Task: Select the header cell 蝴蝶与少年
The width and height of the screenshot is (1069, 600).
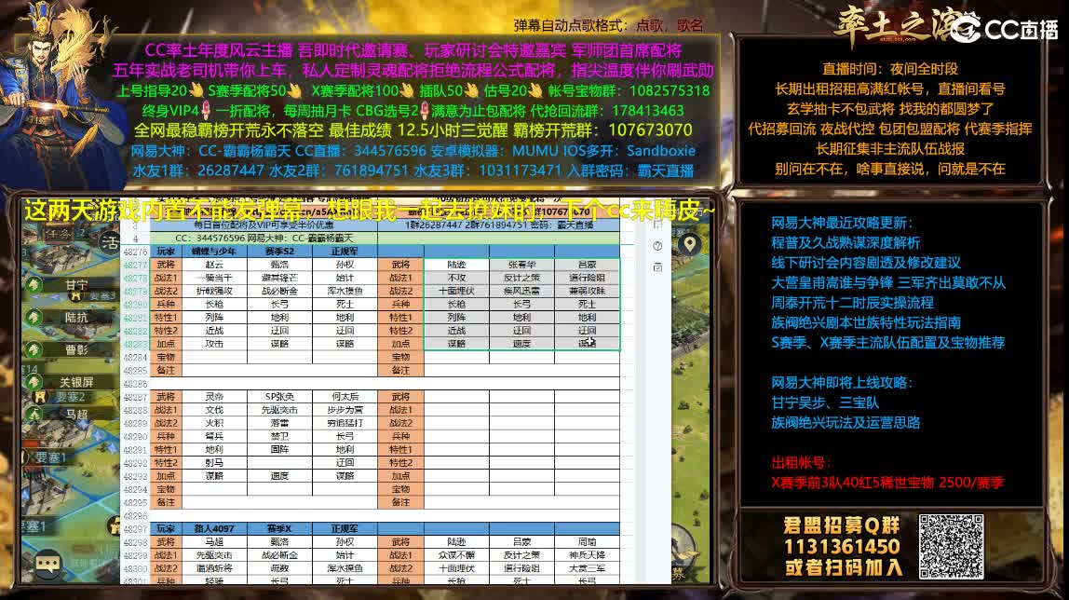Action: (214, 252)
